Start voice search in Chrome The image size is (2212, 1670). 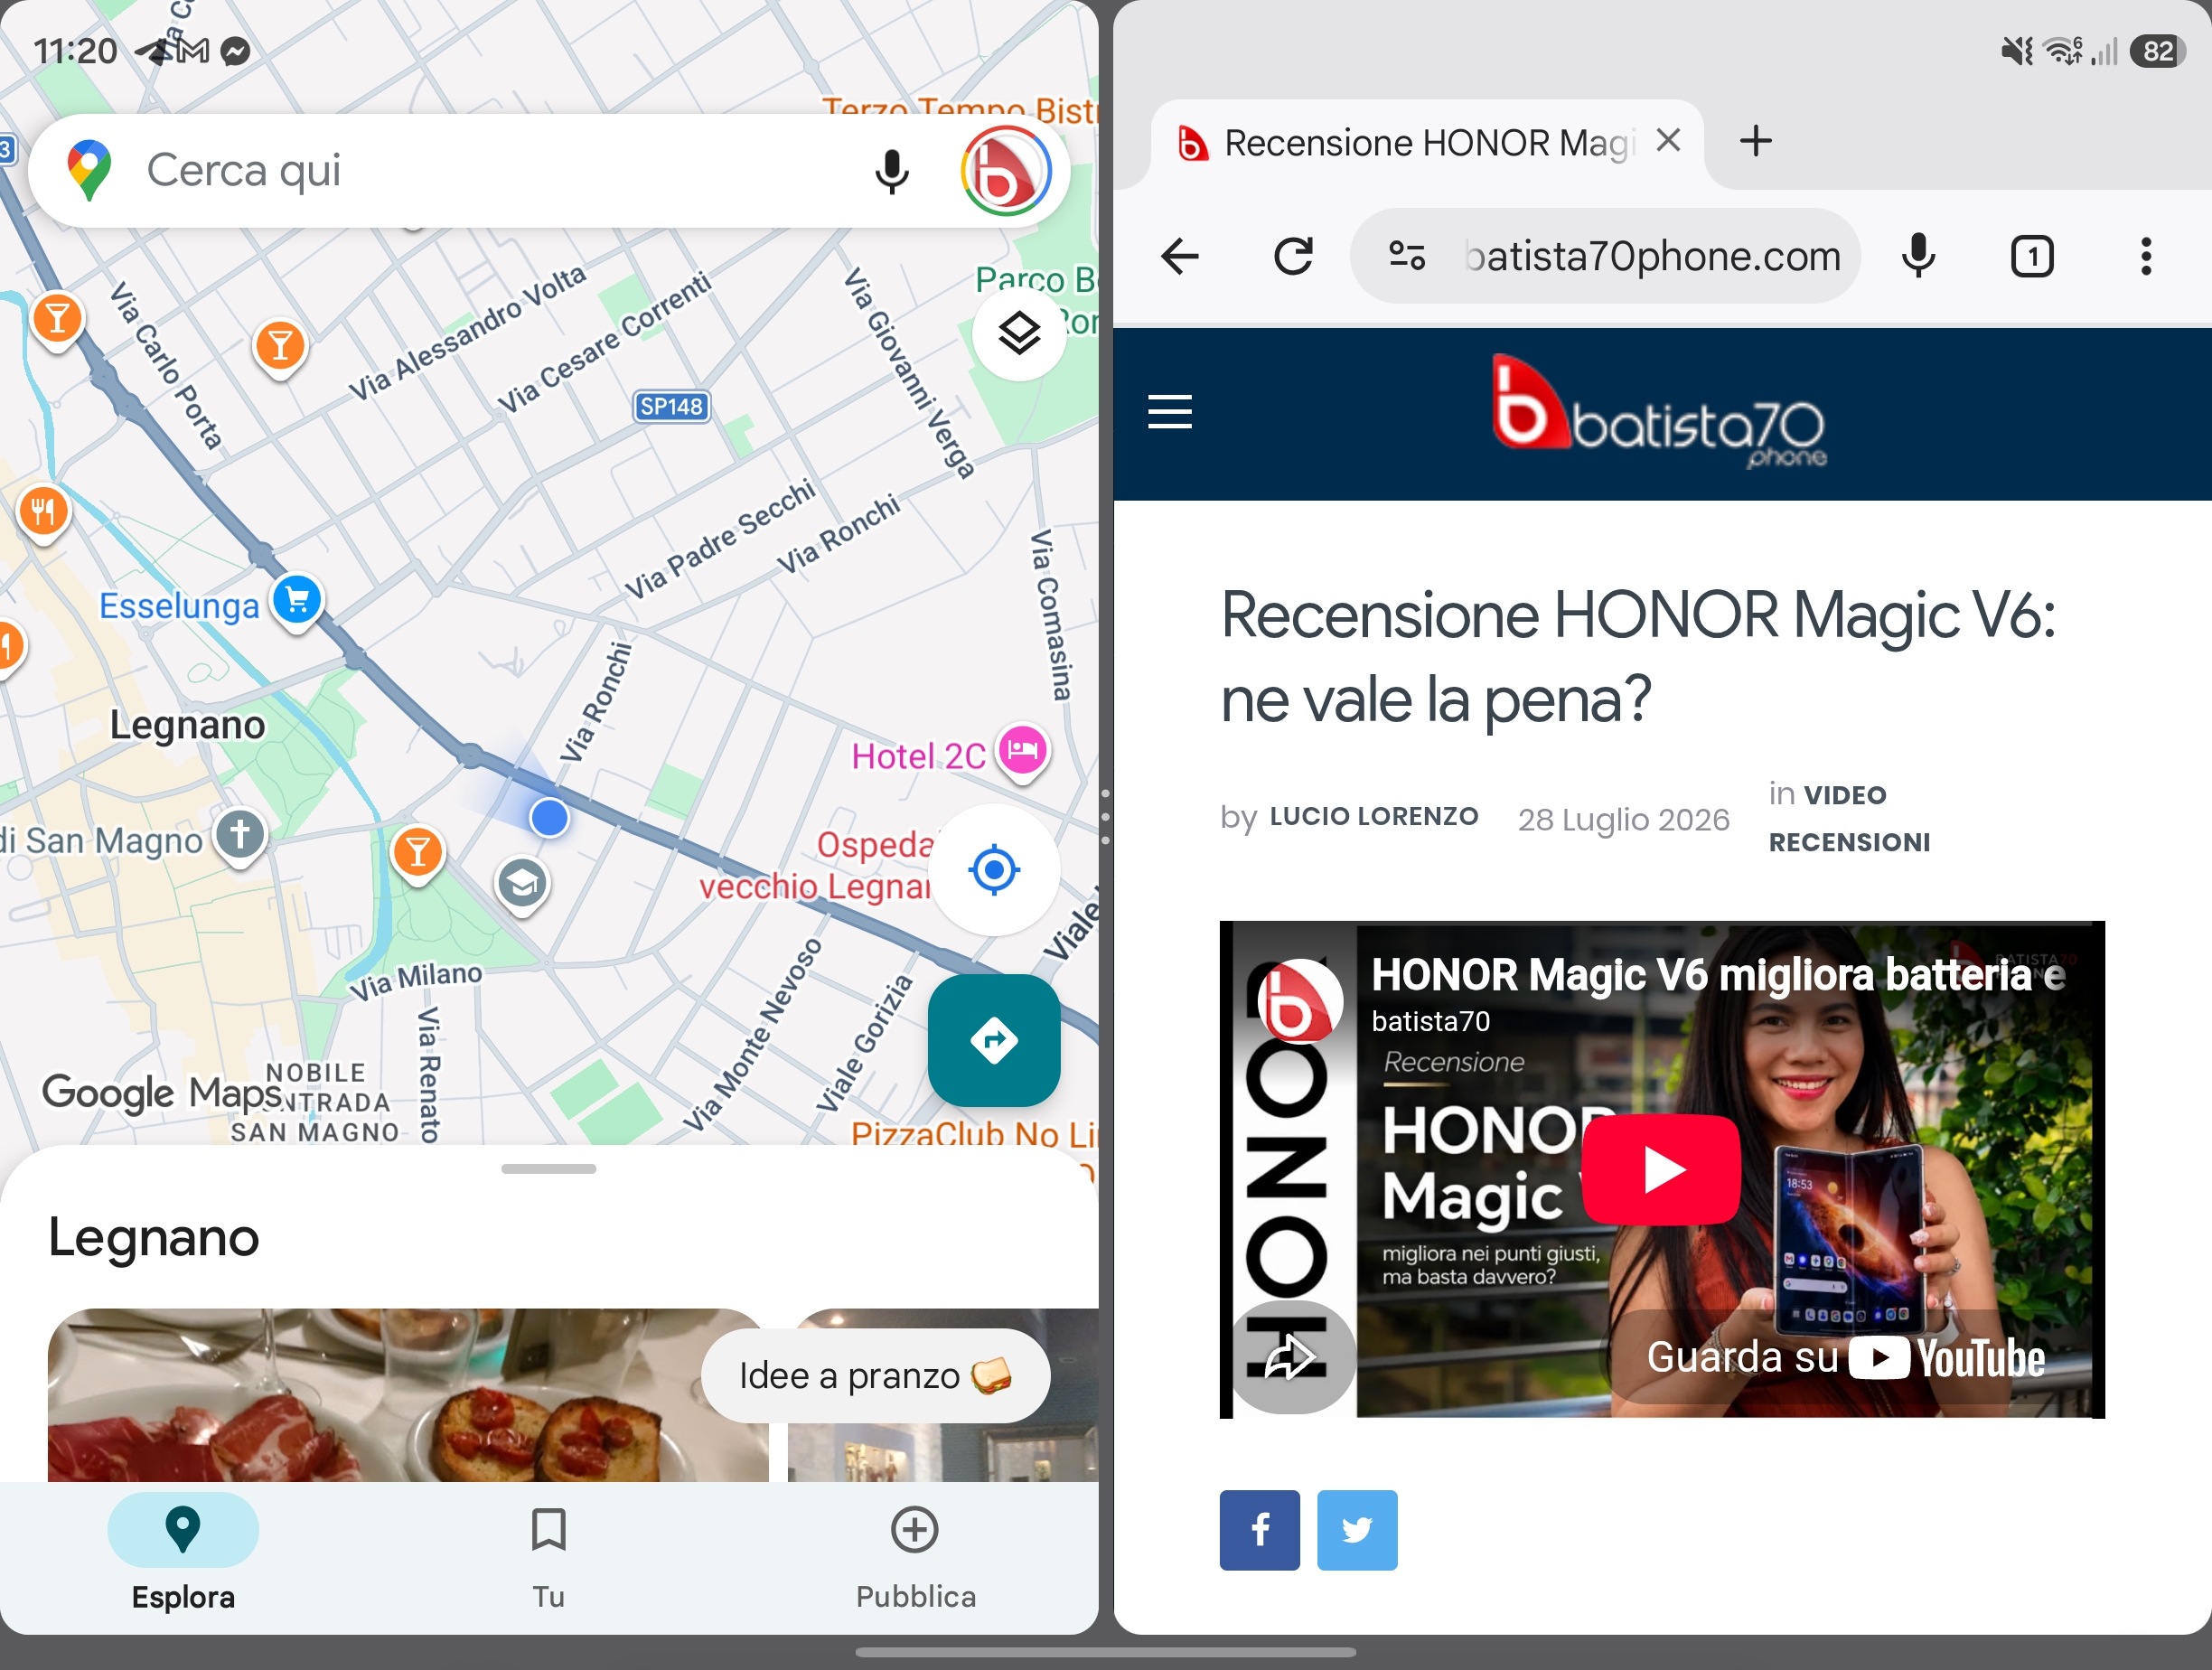click(x=1918, y=257)
